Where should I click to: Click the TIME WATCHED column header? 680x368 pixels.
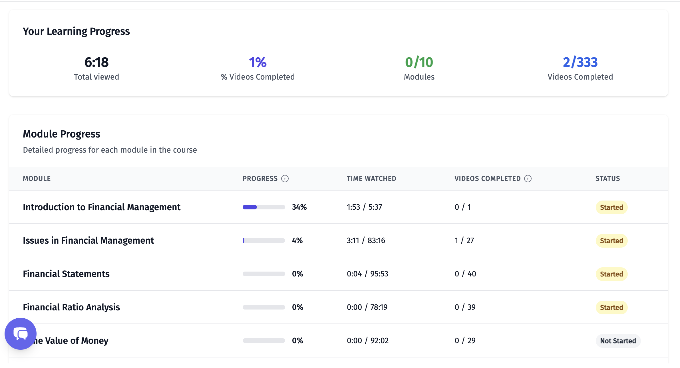point(371,179)
